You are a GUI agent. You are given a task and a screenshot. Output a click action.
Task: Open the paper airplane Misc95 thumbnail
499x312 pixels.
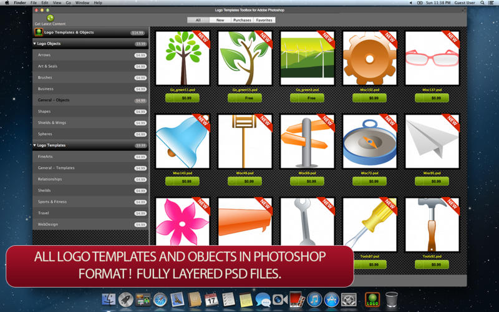coord(432,142)
